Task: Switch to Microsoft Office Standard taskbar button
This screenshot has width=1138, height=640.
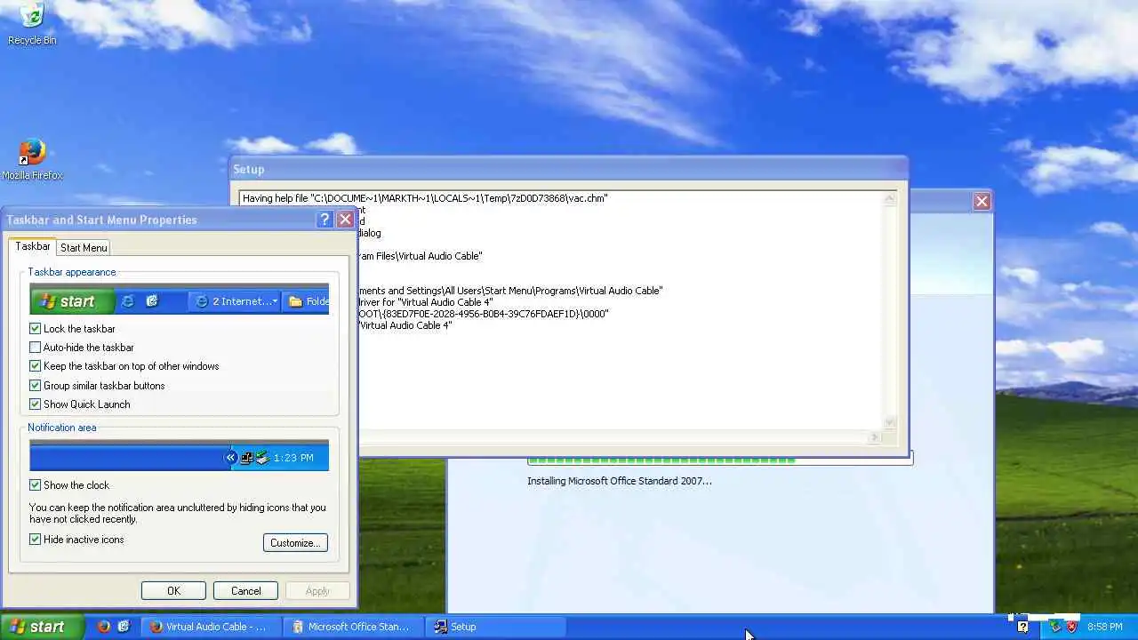Action: coord(353,627)
